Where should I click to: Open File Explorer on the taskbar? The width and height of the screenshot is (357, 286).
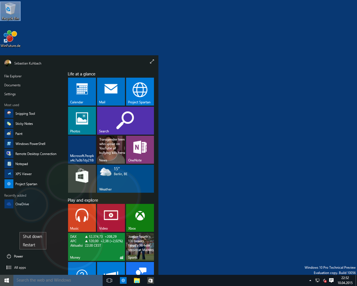(x=137, y=280)
